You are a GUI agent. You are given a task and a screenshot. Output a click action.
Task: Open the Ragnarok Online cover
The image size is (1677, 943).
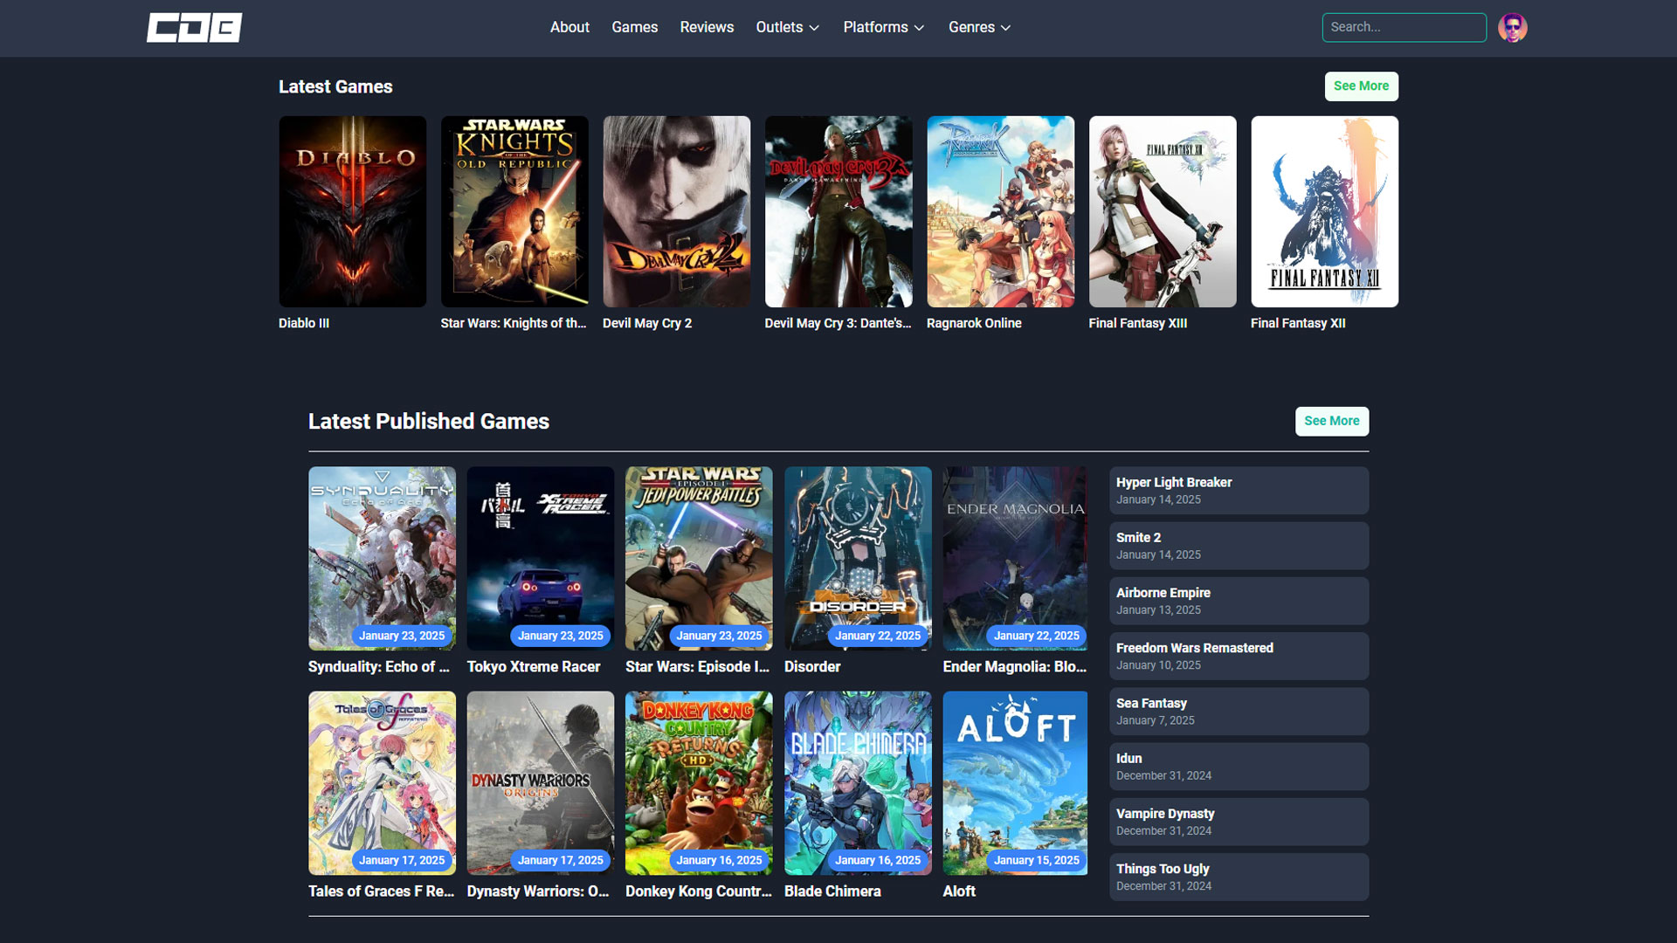[x=1001, y=211]
